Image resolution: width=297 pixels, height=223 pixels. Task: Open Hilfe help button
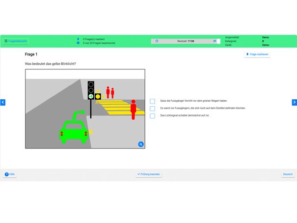pos(10,174)
